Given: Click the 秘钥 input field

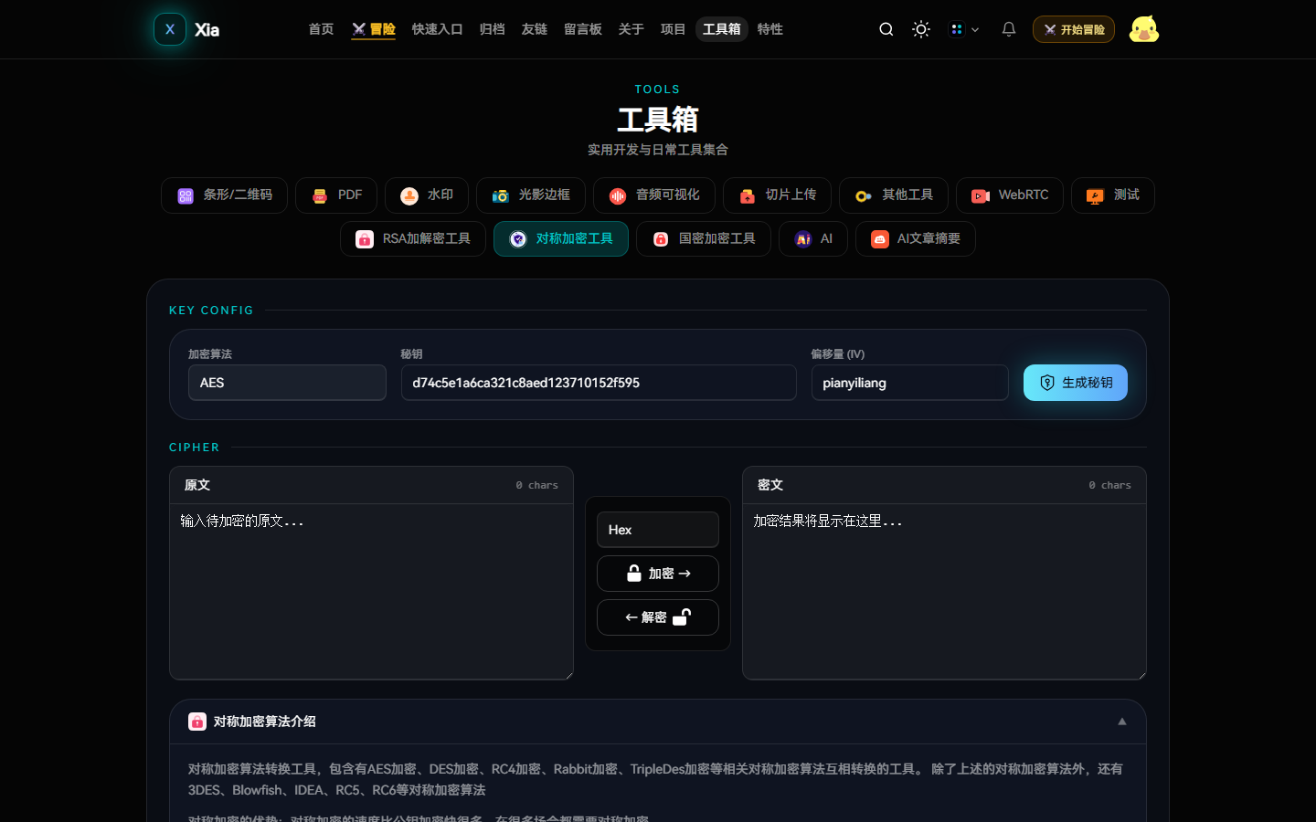Looking at the screenshot, I should (x=599, y=383).
